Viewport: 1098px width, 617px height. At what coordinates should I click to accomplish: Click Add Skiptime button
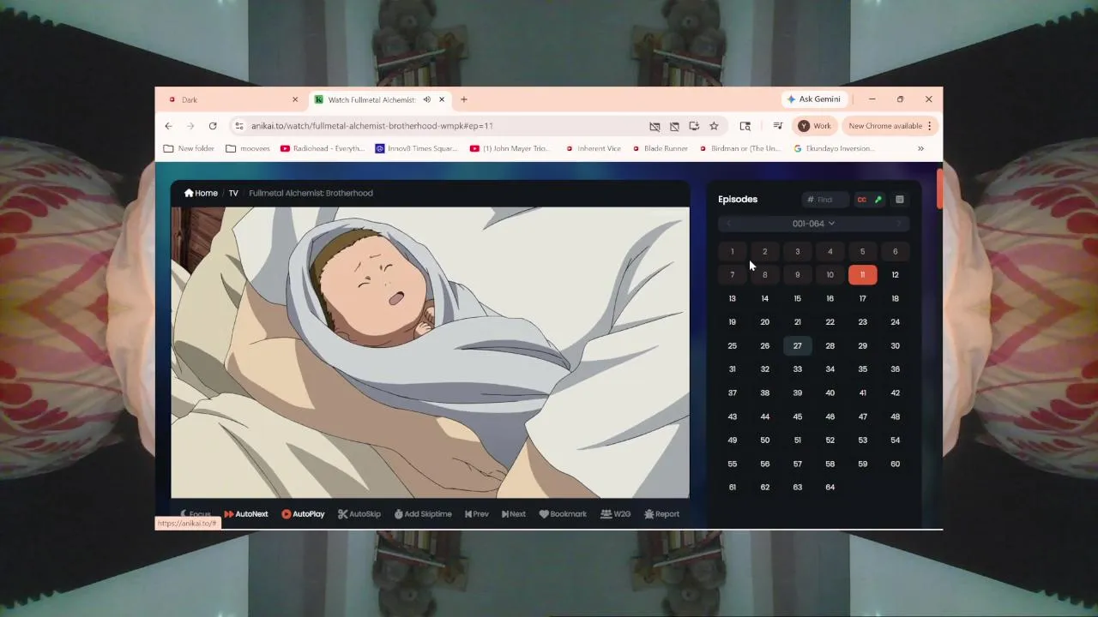tap(423, 514)
